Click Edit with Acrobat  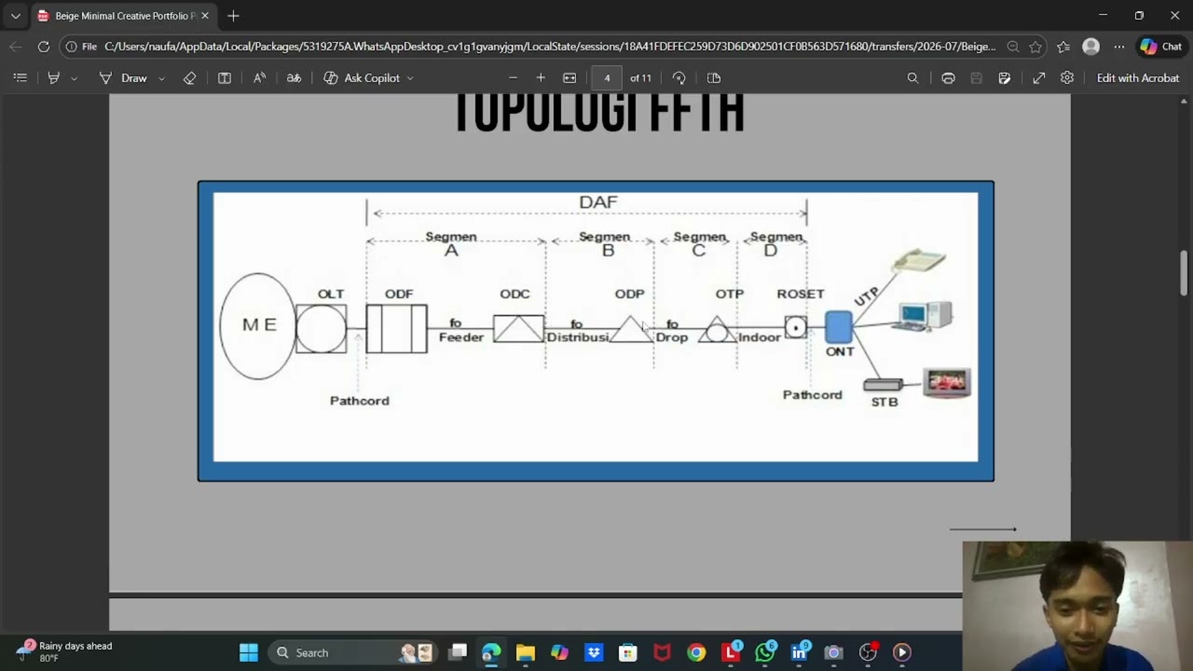click(1138, 78)
